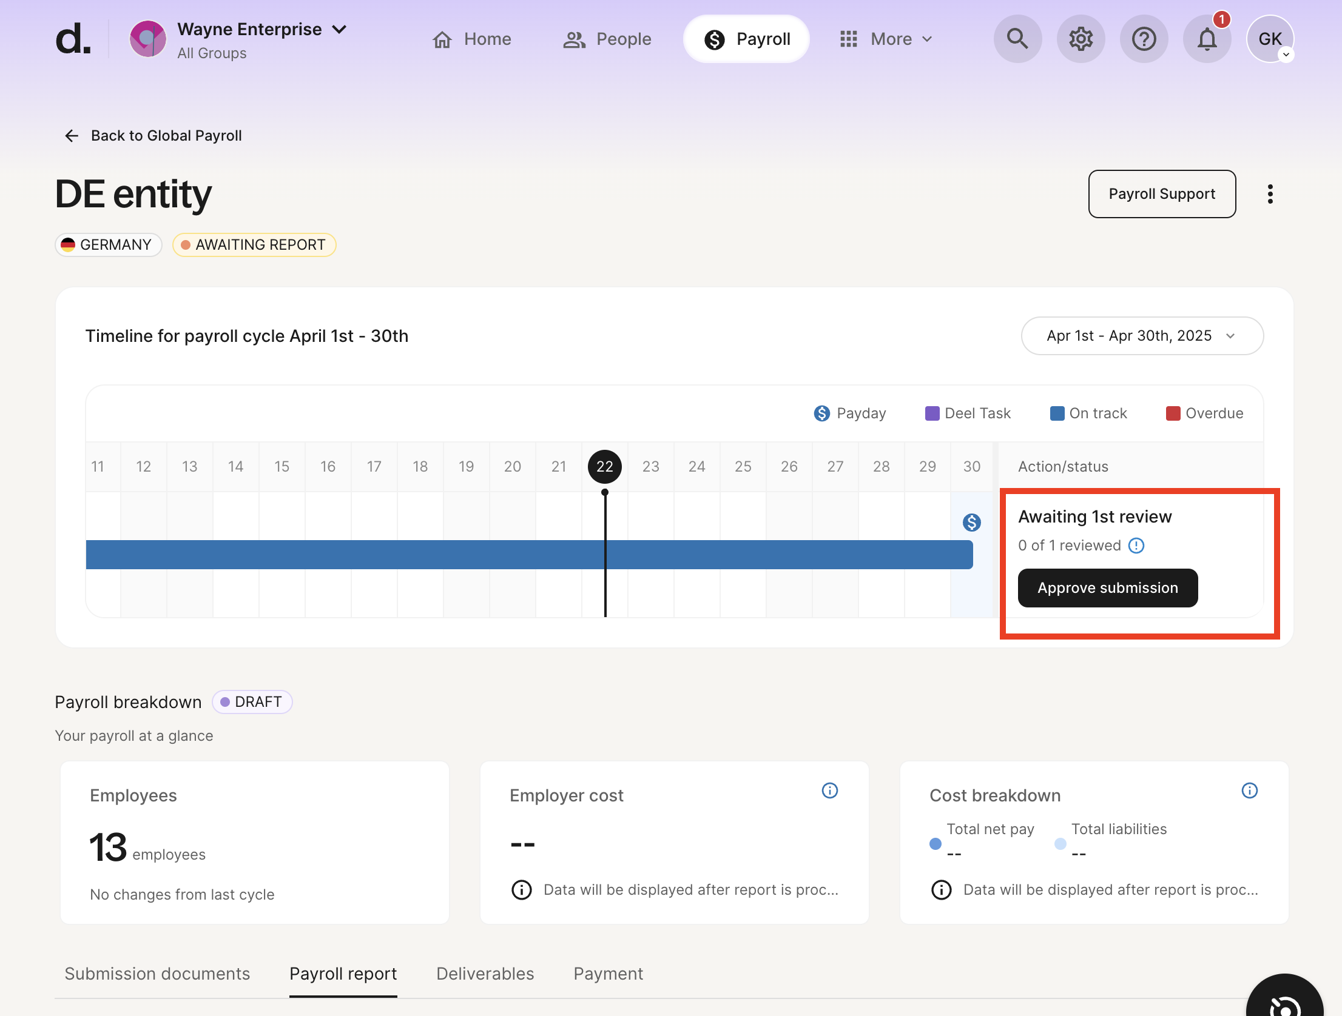Screen dimensions: 1342x1016
Task: Select day 30 on the timeline
Action: (x=971, y=466)
